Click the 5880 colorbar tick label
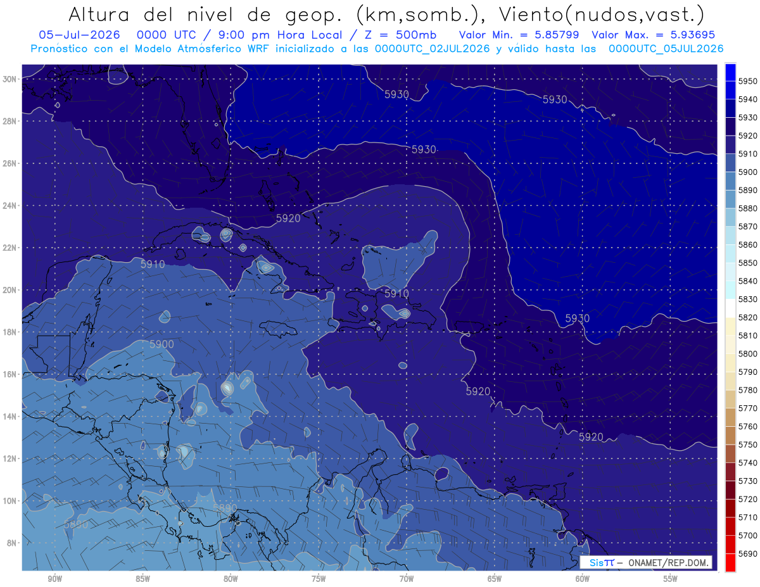Viewport: 760px width, 587px height. (748, 208)
